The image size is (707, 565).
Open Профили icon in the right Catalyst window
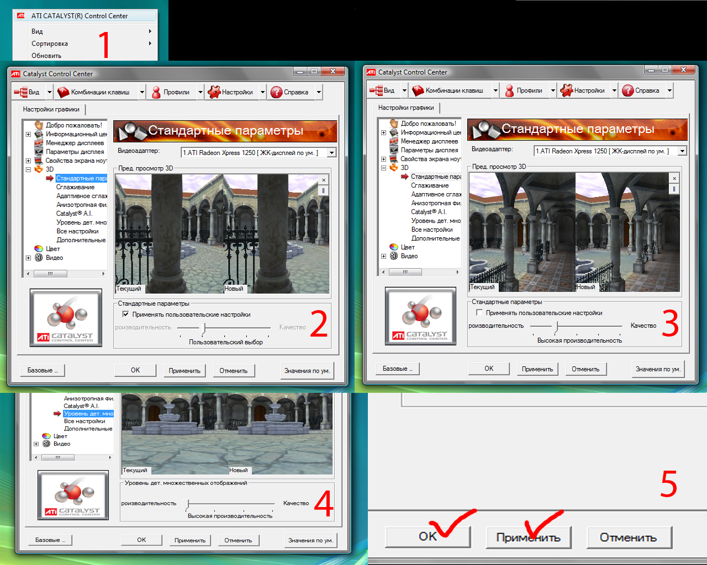tap(510, 90)
